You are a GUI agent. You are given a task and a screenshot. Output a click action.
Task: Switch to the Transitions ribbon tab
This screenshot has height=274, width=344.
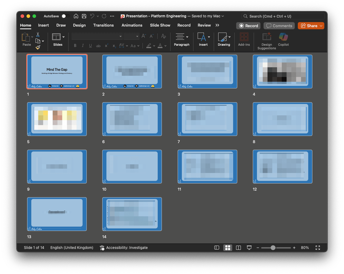103,25
